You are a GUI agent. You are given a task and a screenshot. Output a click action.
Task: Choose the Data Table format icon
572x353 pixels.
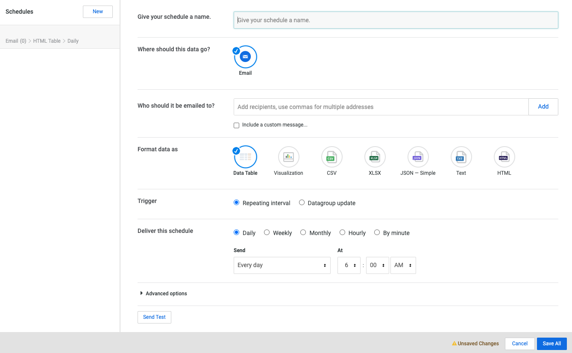tap(245, 157)
